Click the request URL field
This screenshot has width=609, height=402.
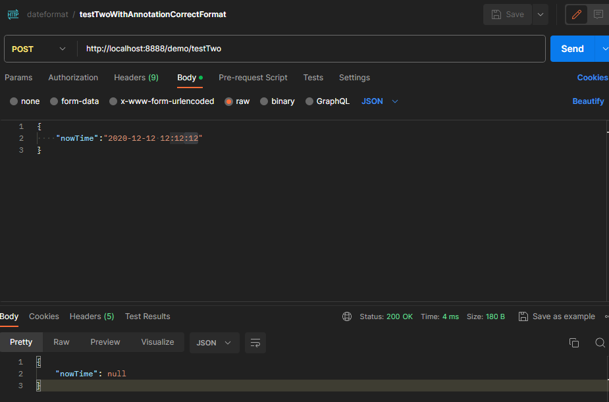(309, 49)
